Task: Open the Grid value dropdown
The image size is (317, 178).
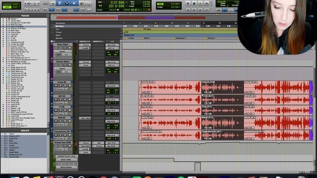Action: coord(180,4)
